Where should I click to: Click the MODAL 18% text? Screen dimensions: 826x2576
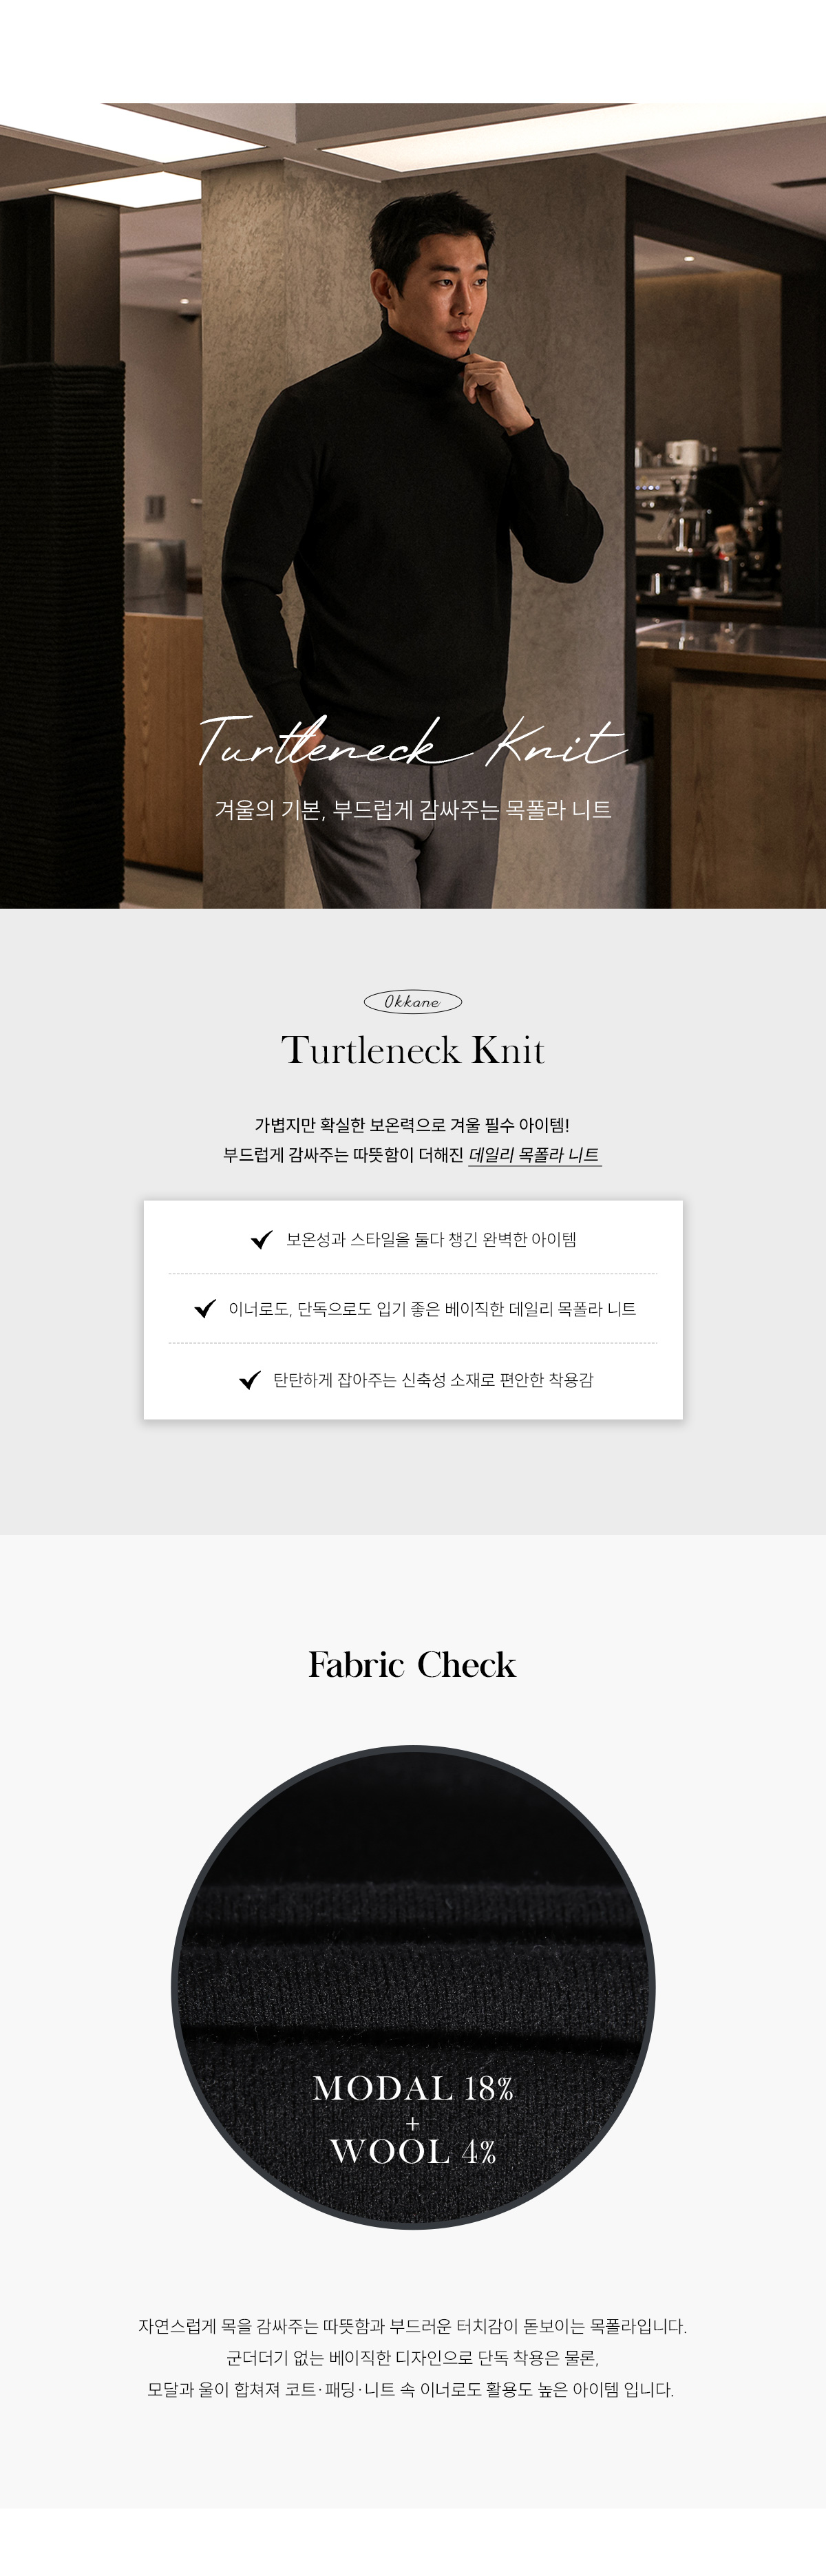[413, 2087]
